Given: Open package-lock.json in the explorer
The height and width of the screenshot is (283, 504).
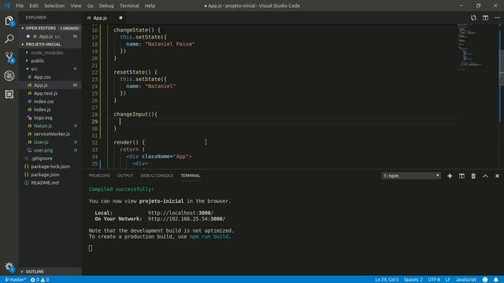Looking at the screenshot, I should pyautogui.click(x=50, y=167).
